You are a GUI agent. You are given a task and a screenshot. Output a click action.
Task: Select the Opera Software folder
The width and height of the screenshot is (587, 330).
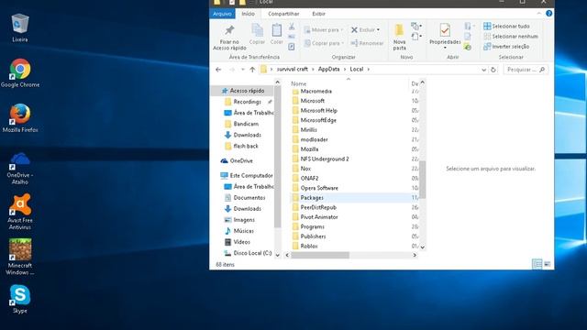(319, 188)
